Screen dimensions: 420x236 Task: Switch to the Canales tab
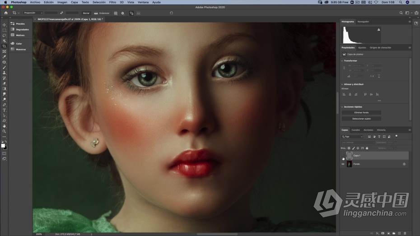356,130
